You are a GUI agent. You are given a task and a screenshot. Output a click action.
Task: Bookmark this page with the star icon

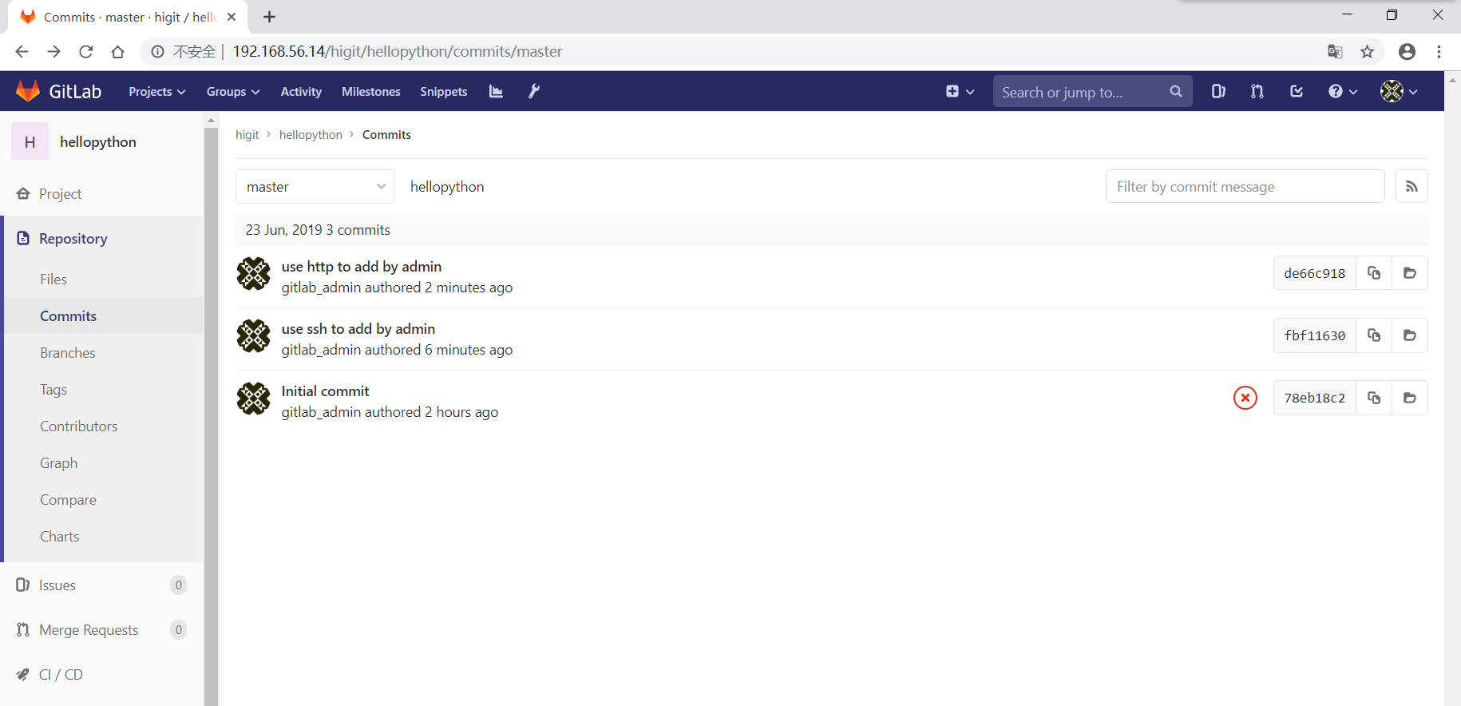coord(1367,52)
